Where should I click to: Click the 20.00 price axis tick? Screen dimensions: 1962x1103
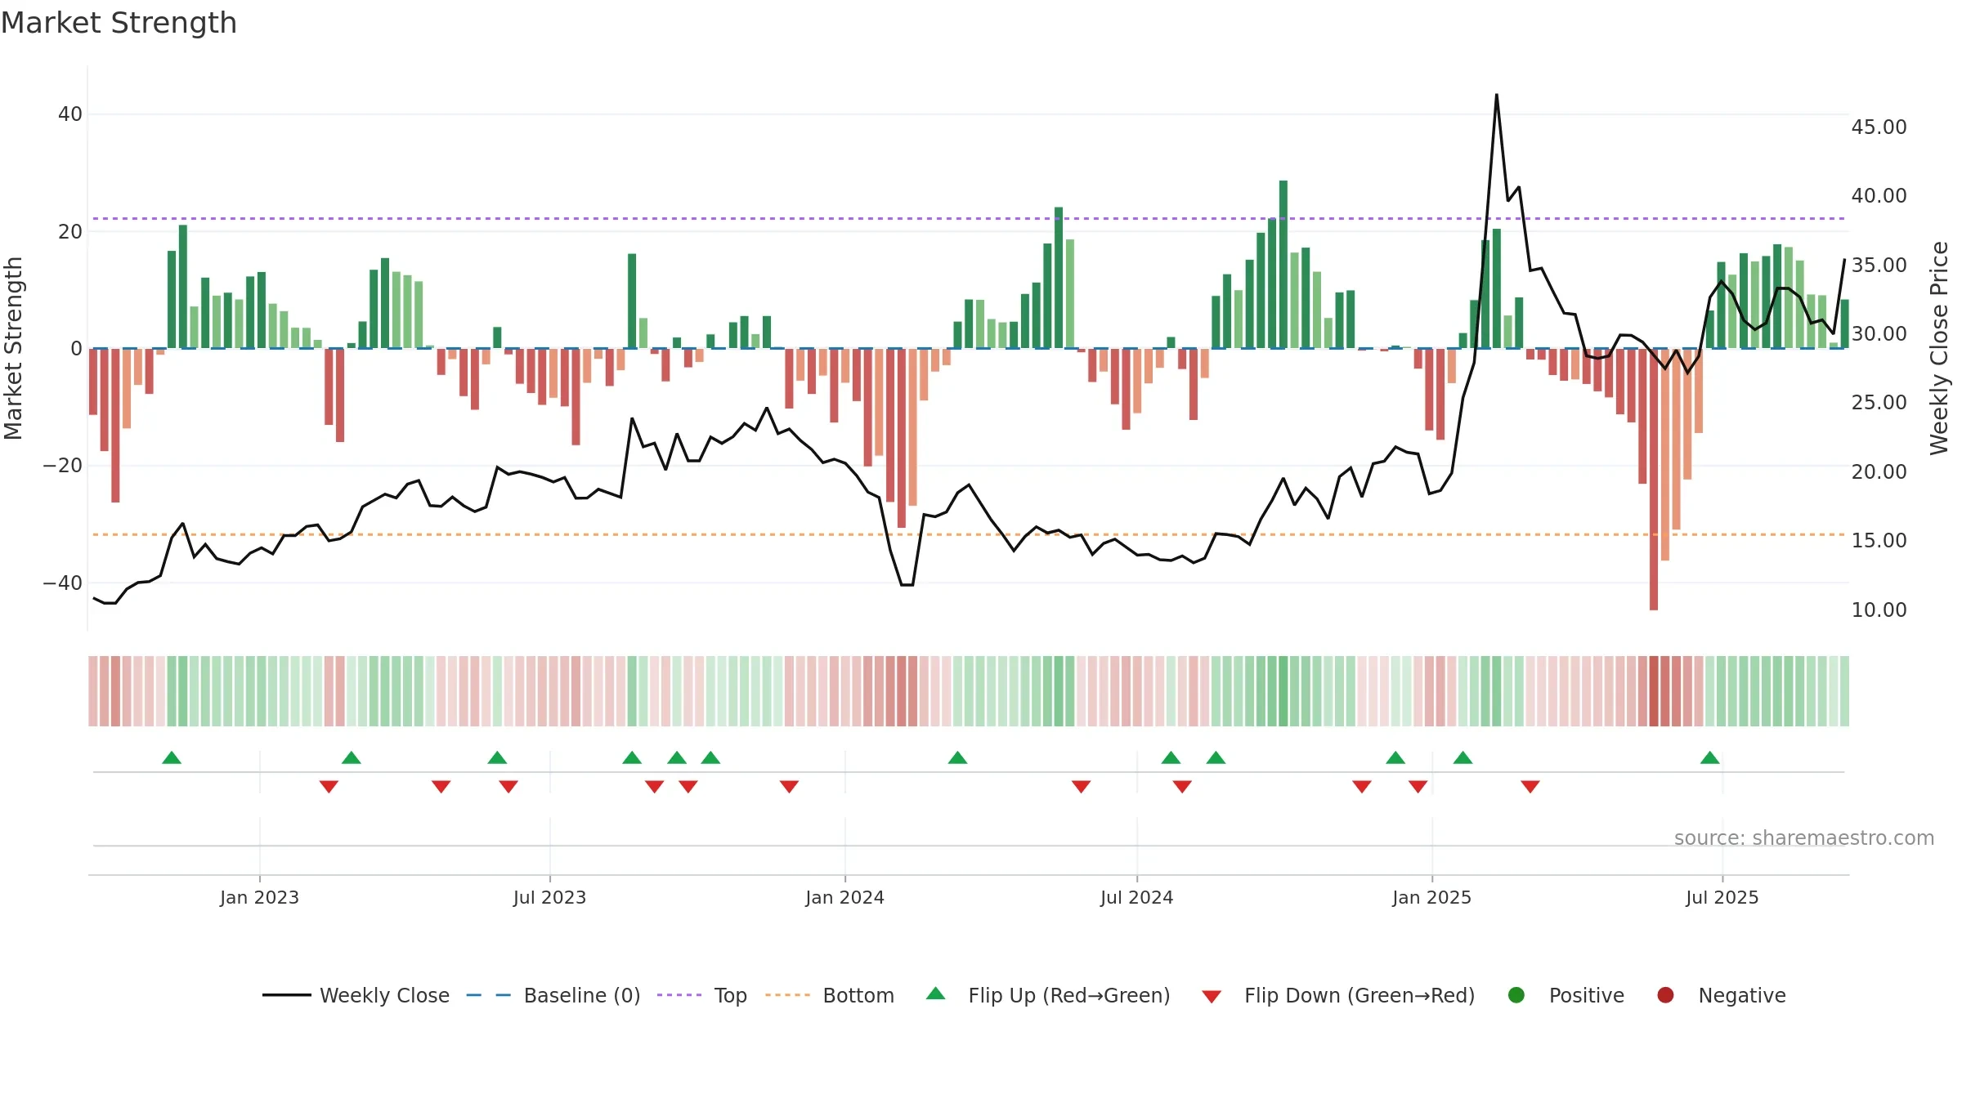pyautogui.click(x=1879, y=471)
